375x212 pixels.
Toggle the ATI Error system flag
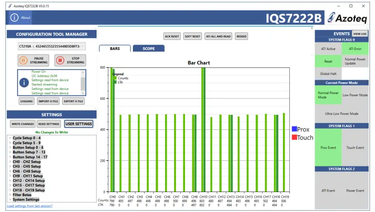pos(355,49)
